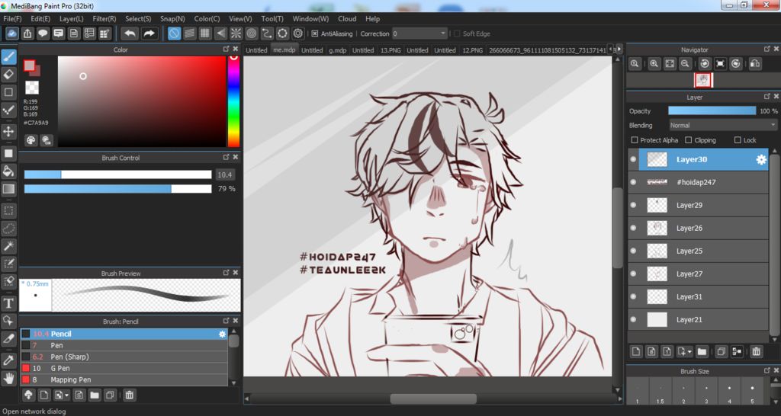Delete brush with trash icon
The image size is (781, 416).
130,395
